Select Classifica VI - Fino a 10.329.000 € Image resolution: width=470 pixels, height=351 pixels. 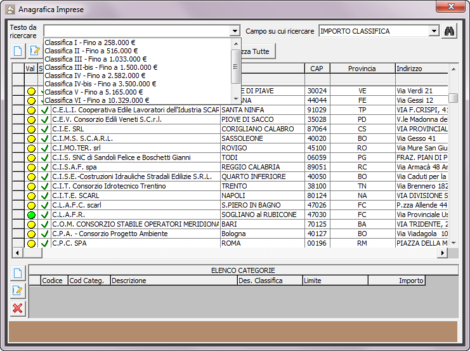[138, 100]
